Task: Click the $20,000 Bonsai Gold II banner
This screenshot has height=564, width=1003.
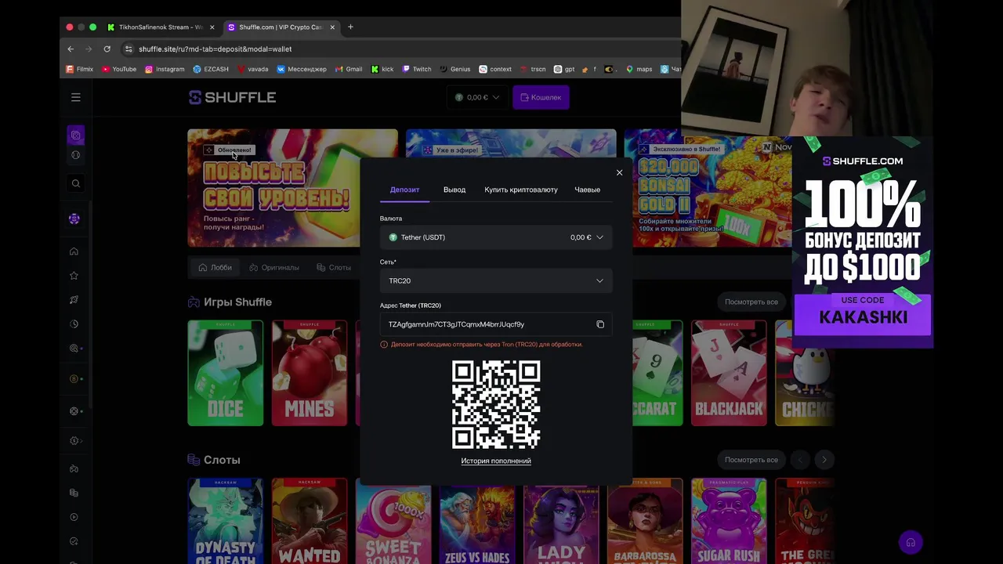Action: pos(708,188)
